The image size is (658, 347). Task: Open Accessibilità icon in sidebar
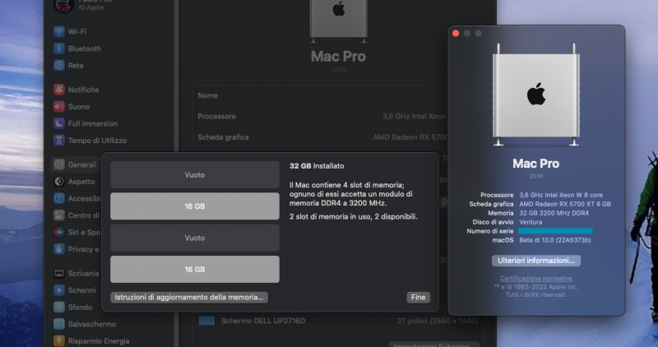[x=59, y=198]
